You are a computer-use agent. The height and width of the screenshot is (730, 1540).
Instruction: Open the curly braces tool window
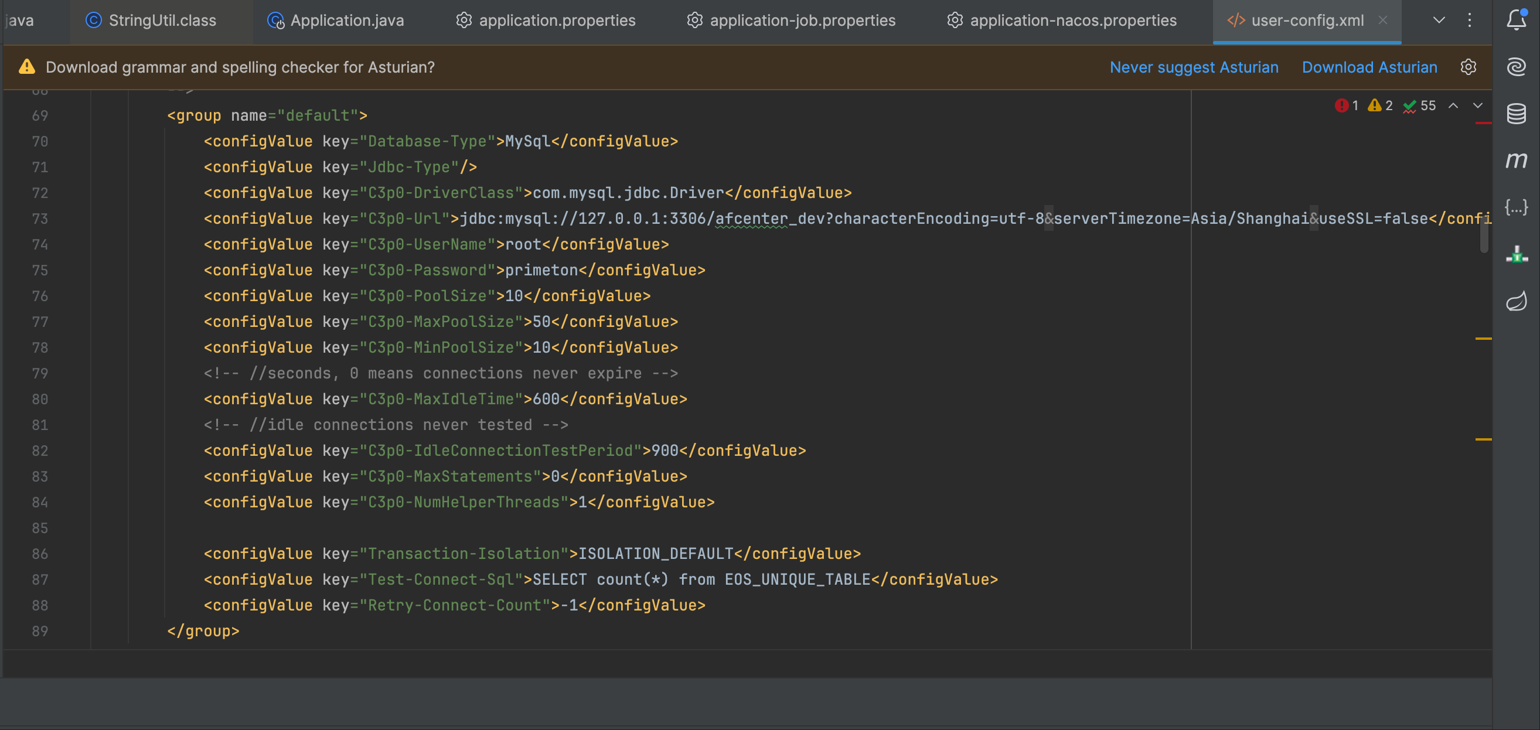(1516, 207)
